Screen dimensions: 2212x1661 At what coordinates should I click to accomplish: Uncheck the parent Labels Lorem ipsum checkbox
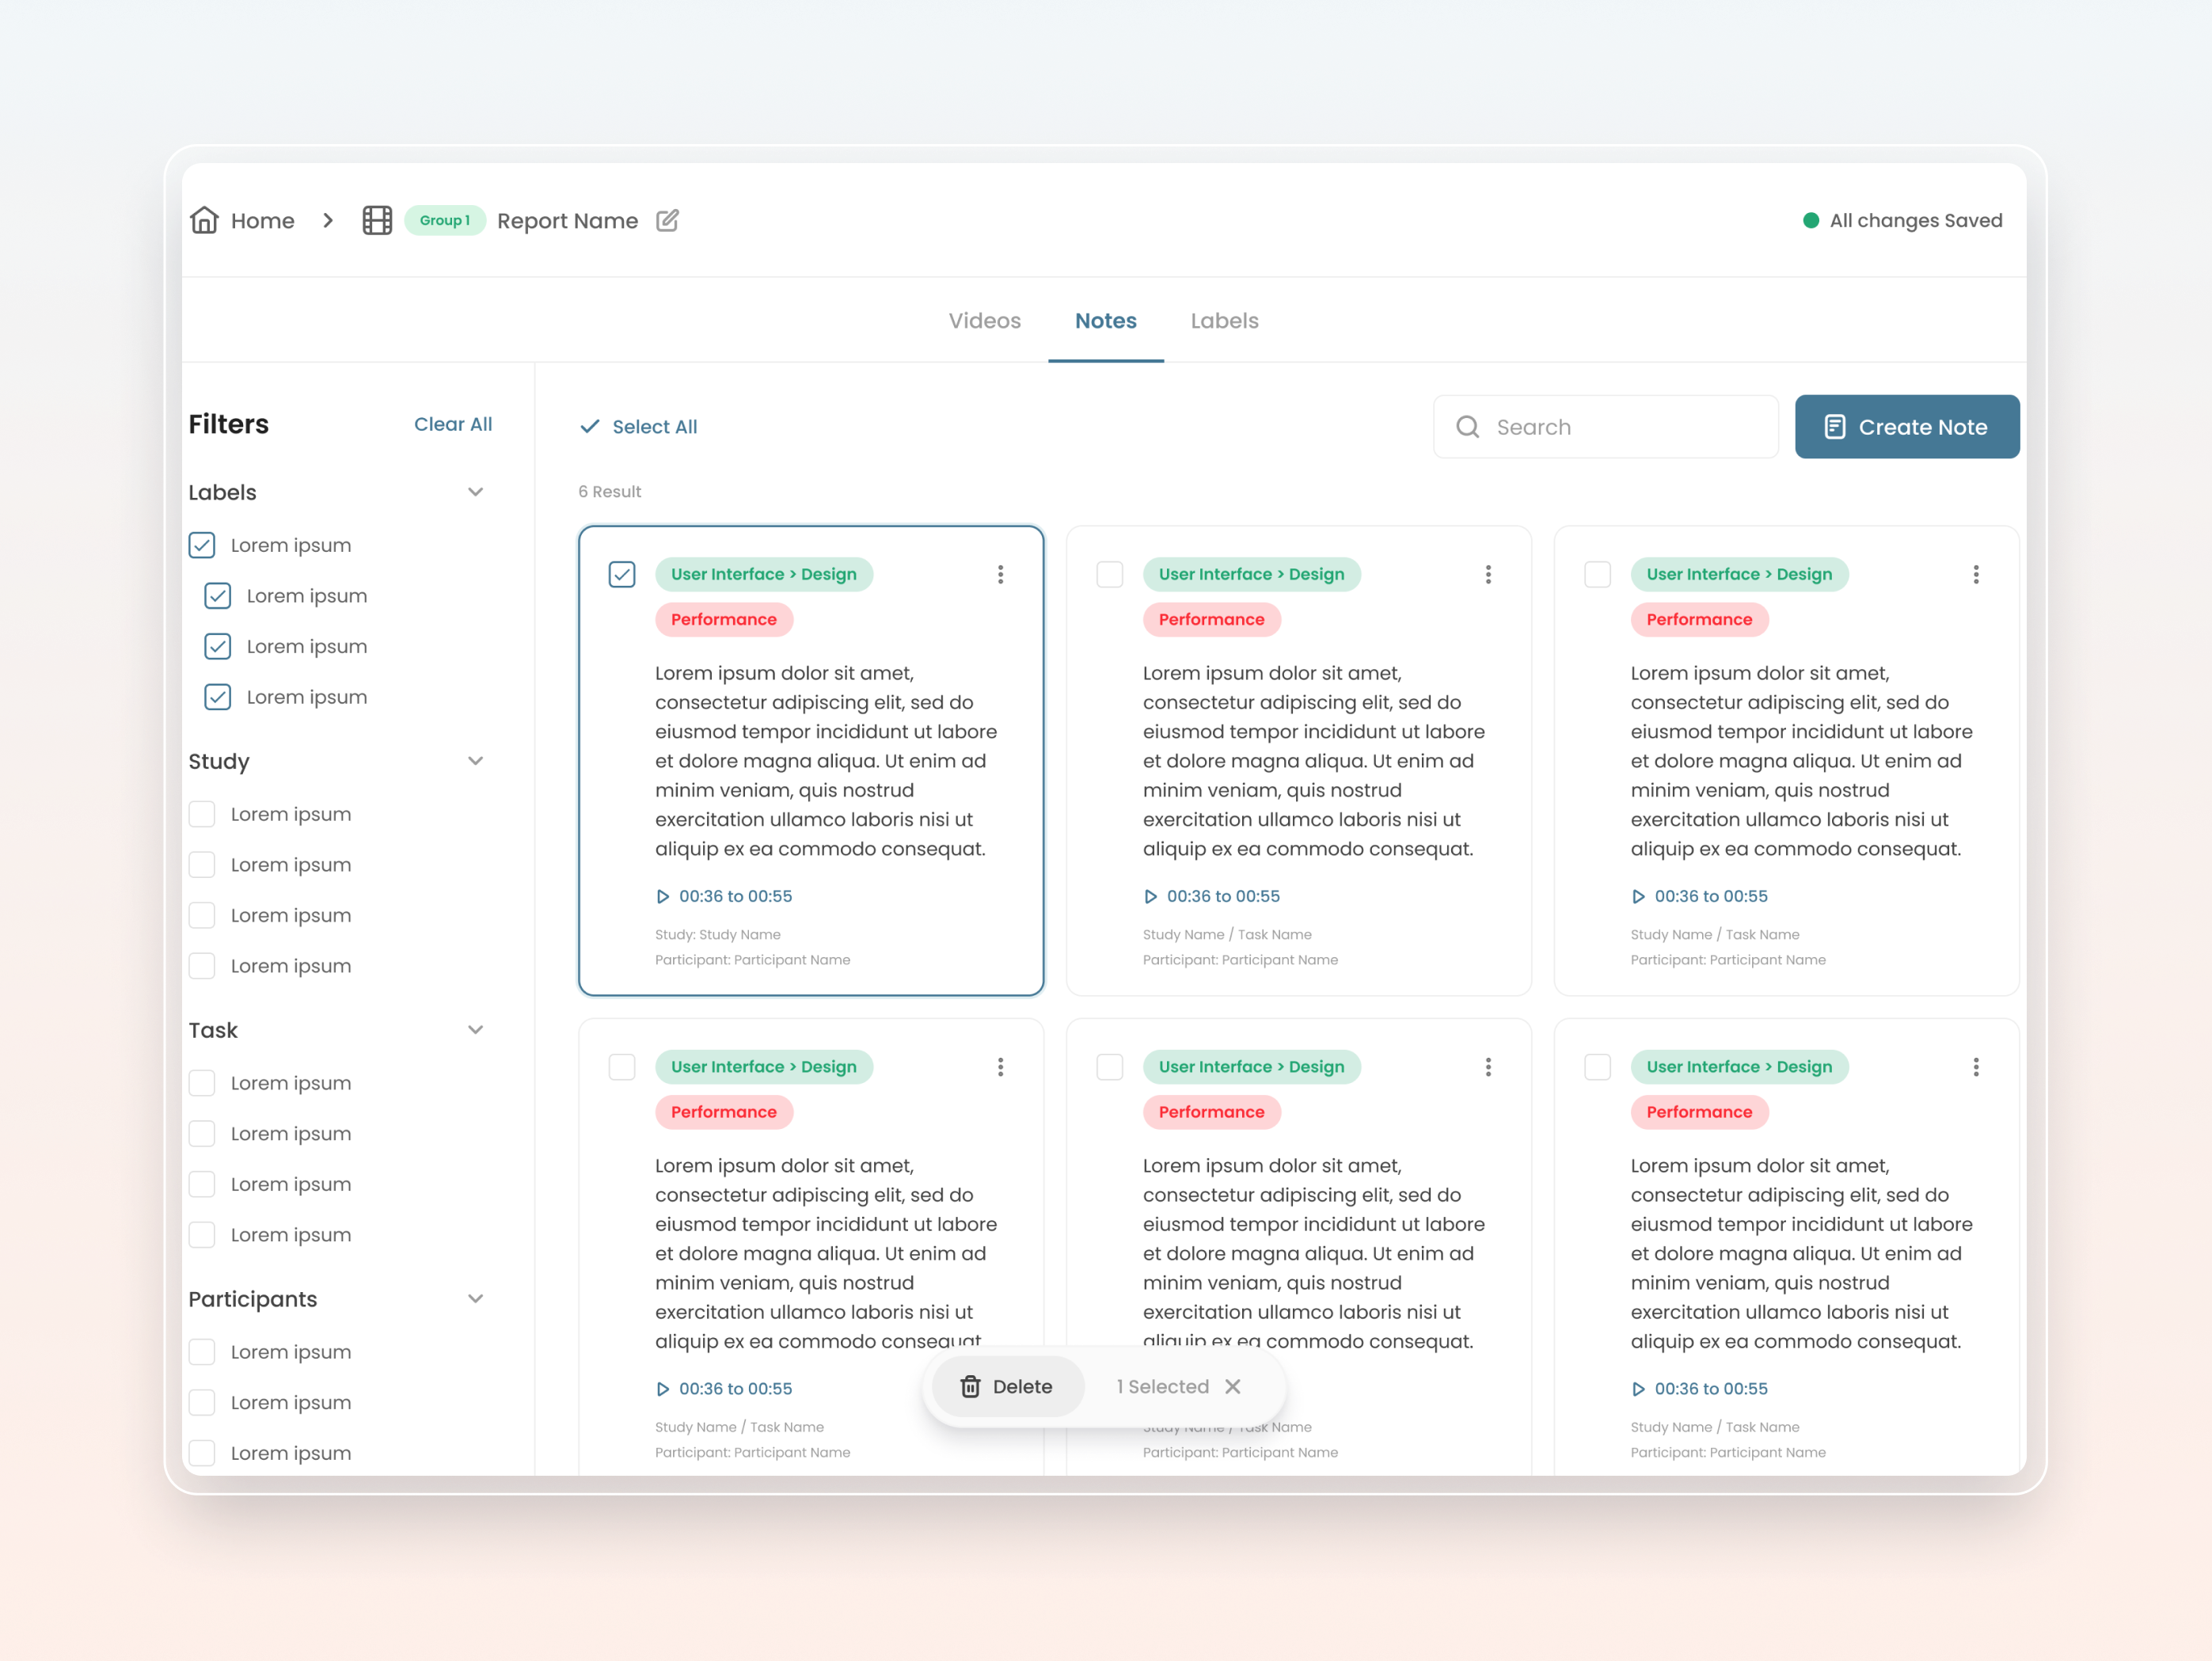tap(202, 545)
